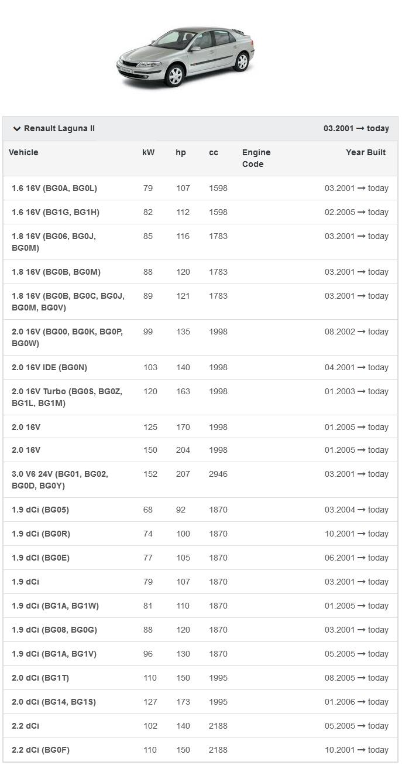The height and width of the screenshot is (765, 402).
Task: Choose the 2.0 16V IDE (BG0N) model
Action: click(x=49, y=367)
